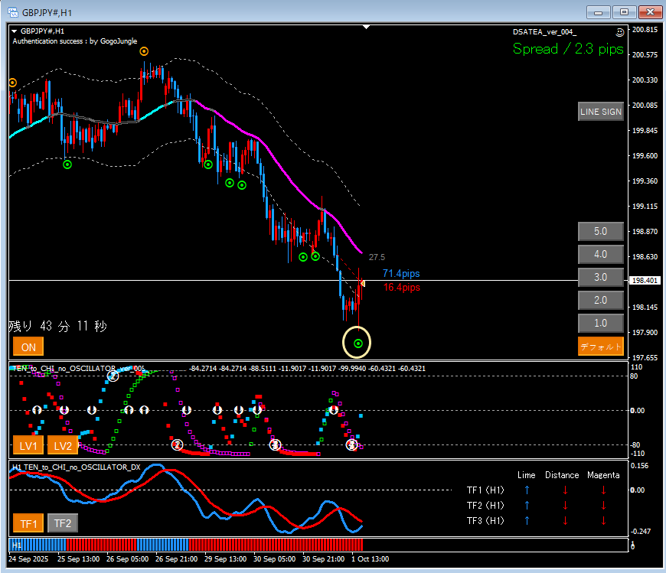Screen dimensions: 666x573
Task: Toggle the LV2 oscillator level
Action: point(62,445)
